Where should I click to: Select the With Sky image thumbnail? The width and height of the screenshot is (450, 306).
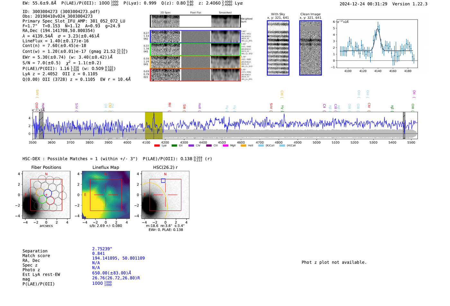coord(278,48)
